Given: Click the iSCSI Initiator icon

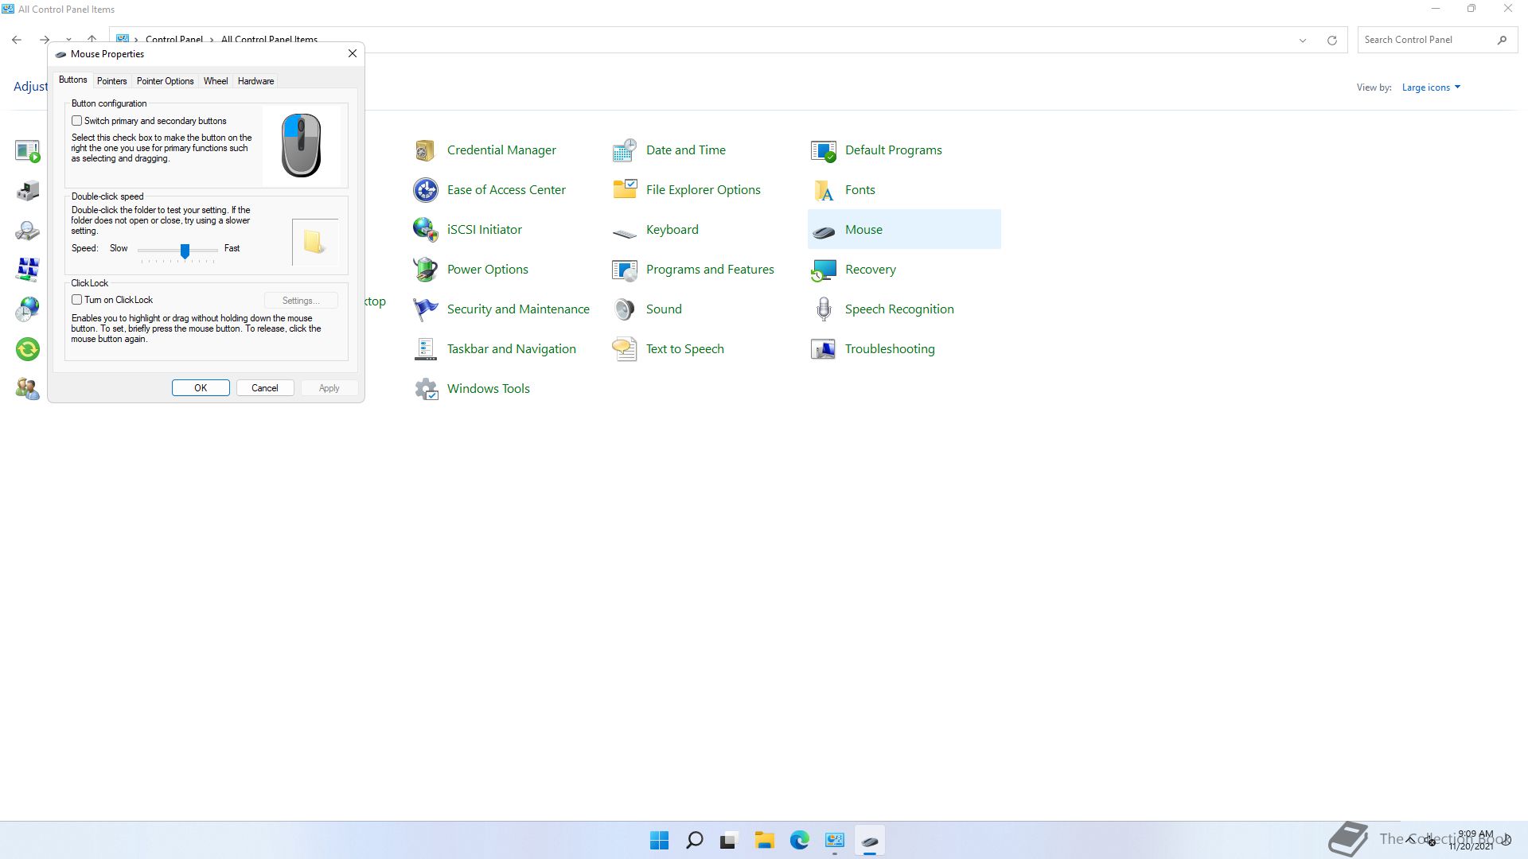Looking at the screenshot, I should [425, 230].
